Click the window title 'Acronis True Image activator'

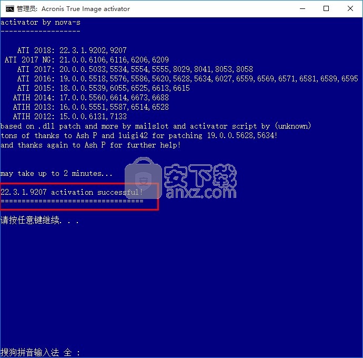tap(86, 9)
